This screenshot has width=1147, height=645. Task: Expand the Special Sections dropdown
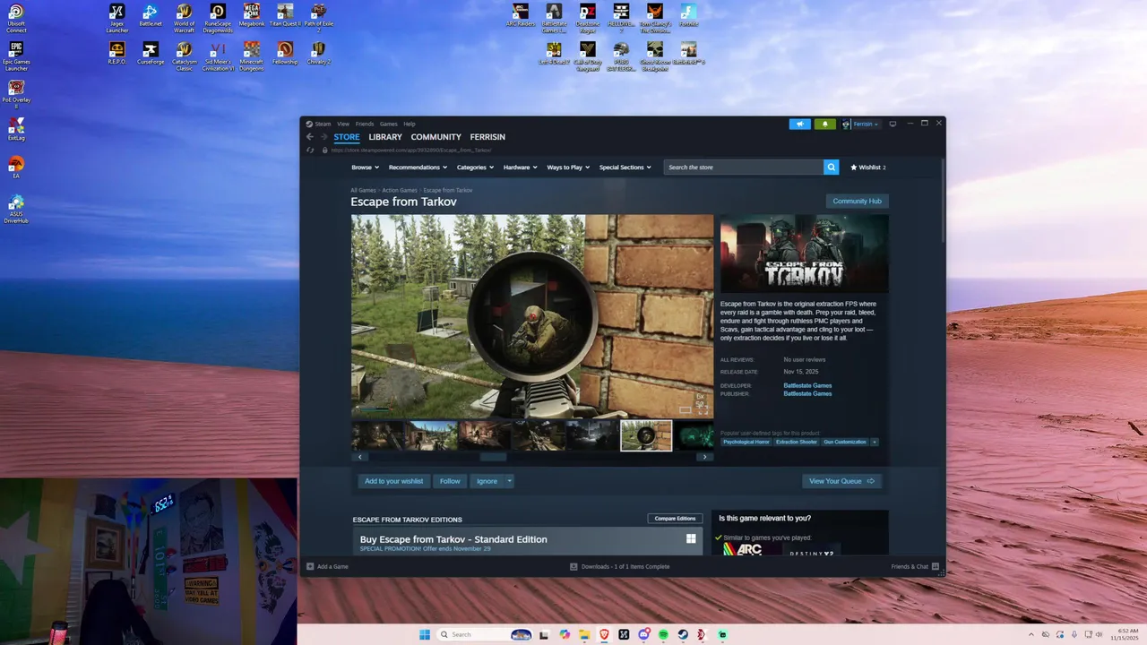pyautogui.click(x=625, y=168)
